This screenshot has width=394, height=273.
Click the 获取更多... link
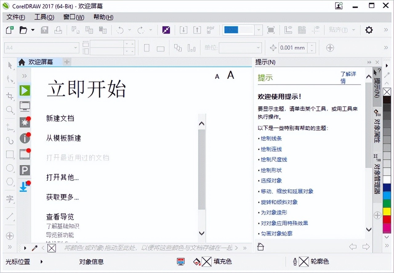[62, 197]
